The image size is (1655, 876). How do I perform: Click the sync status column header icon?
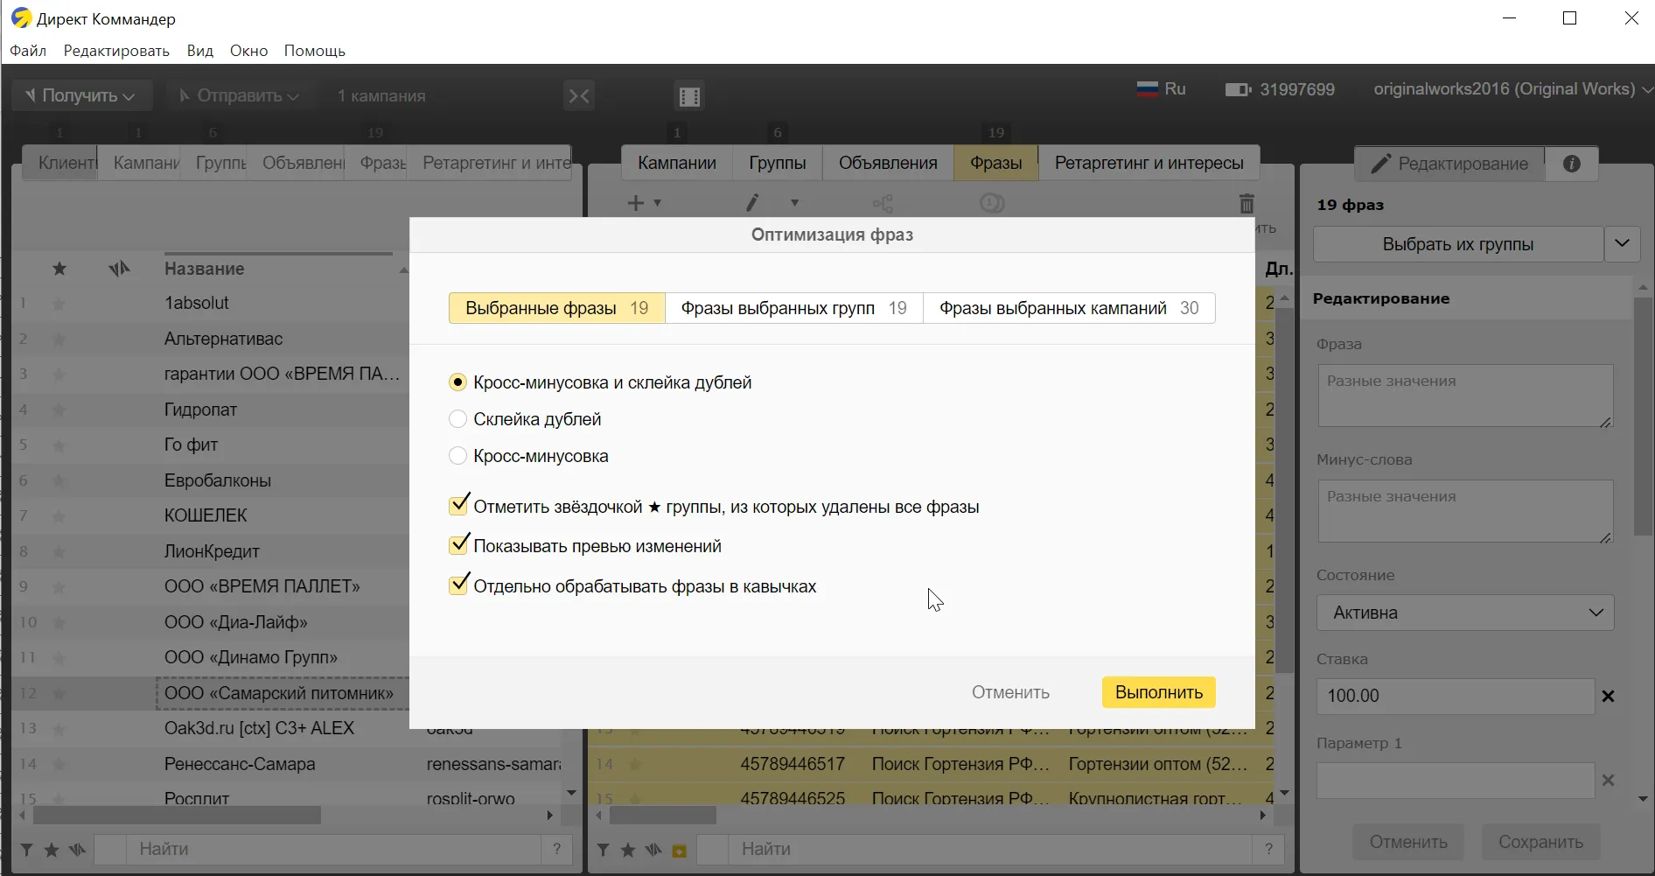tap(119, 269)
